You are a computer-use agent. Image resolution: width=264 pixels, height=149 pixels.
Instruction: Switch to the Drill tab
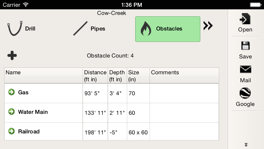21,29
